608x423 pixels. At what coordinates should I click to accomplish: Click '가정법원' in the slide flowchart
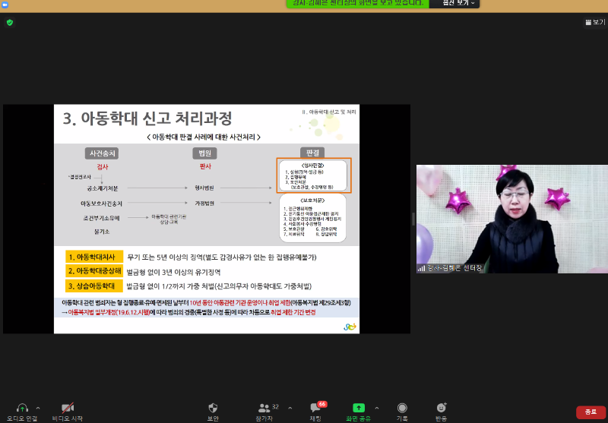pyautogui.click(x=204, y=204)
